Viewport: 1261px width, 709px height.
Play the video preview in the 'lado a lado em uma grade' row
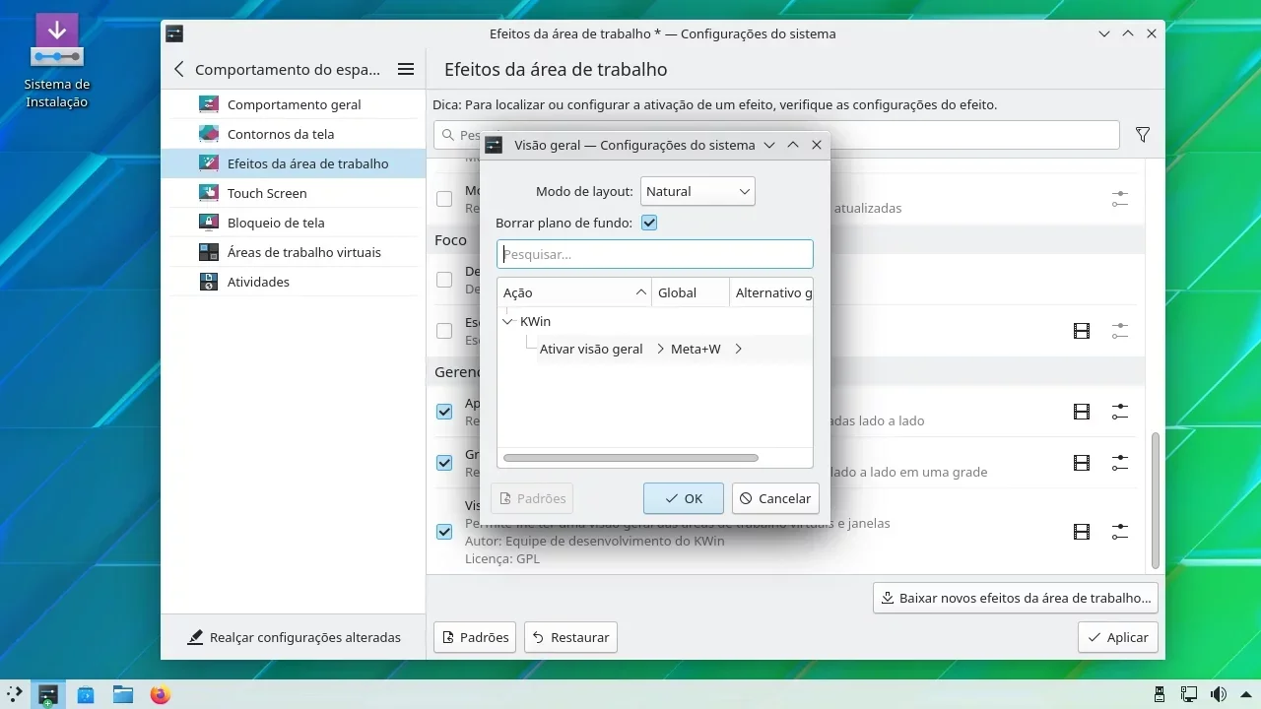click(1082, 463)
